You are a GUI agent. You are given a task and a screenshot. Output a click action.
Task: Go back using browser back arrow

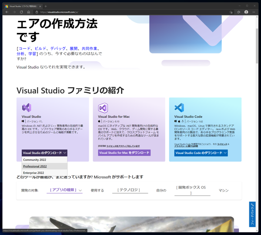coord(7,12)
